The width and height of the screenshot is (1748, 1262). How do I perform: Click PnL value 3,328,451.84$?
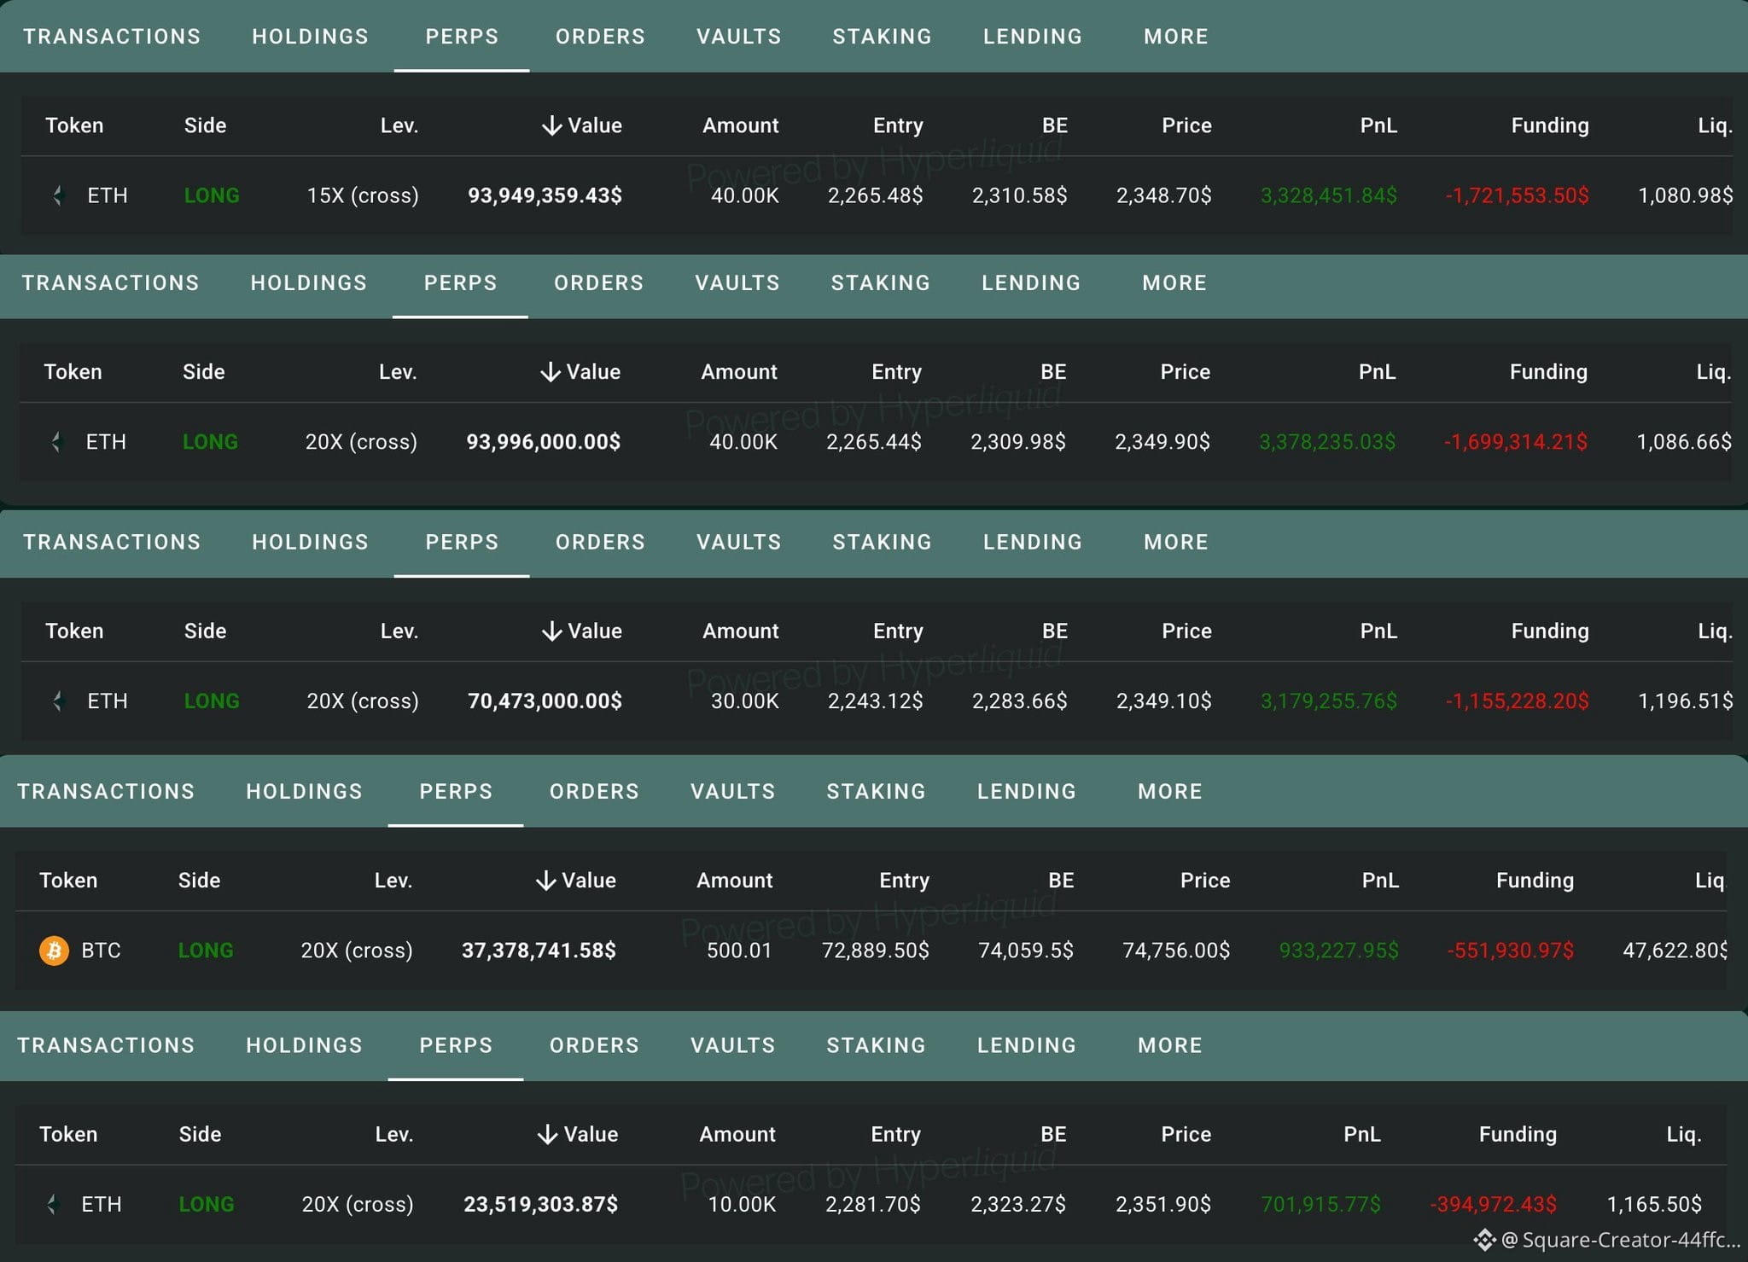click(x=1329, y=195)
